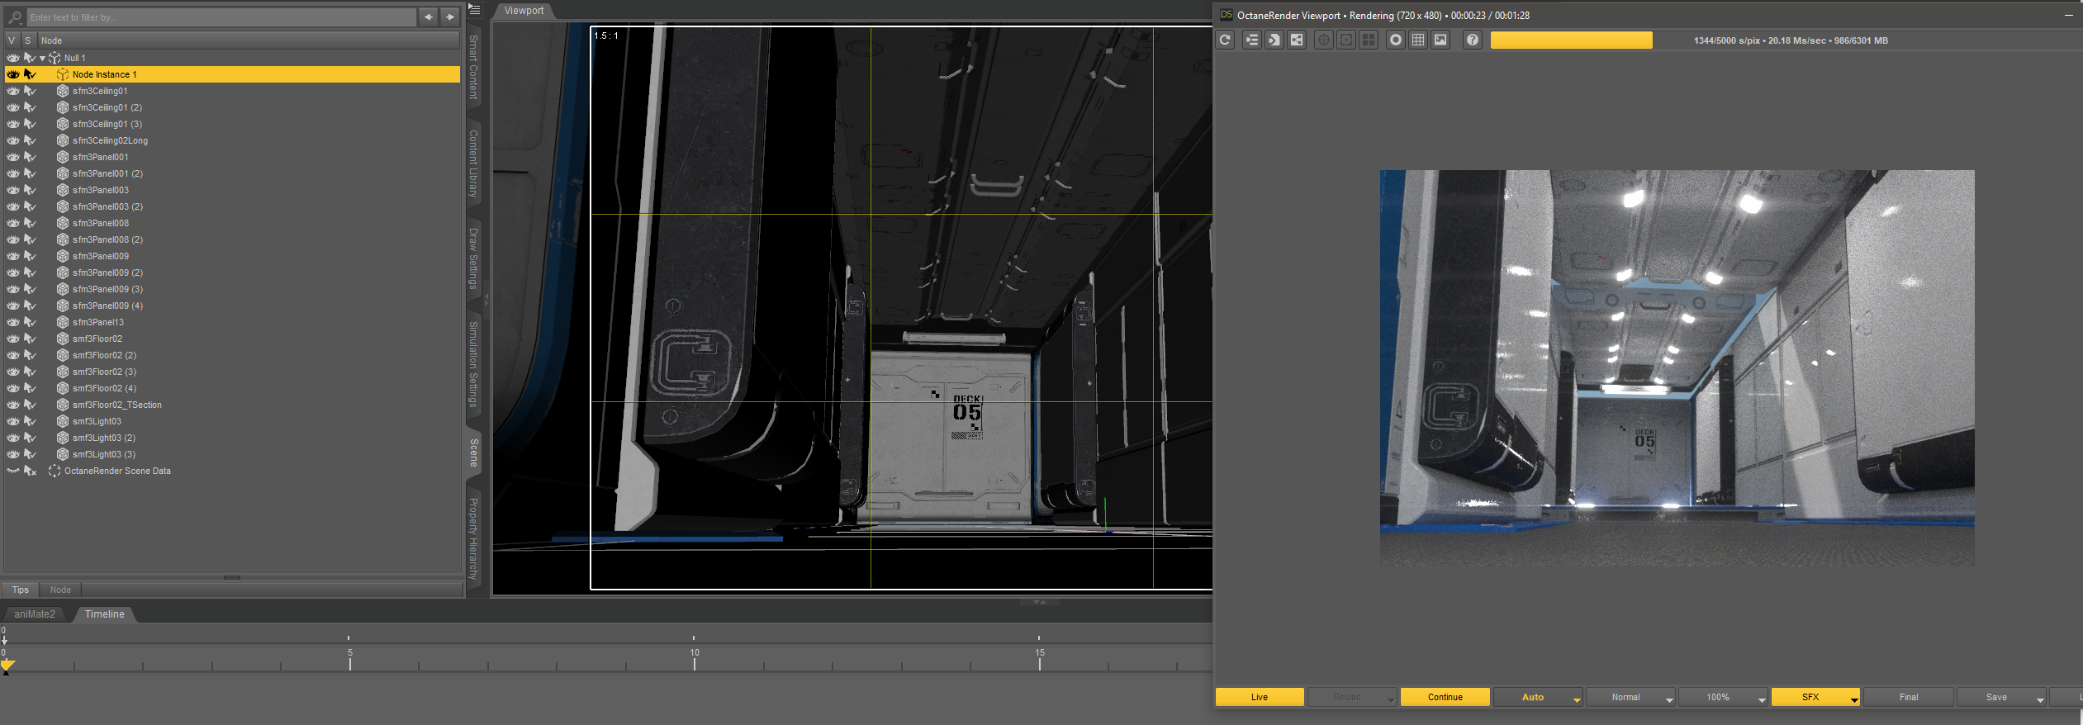
Task: Toggle visibility of smf3Light03 node
Action: (x=13, y=421)
